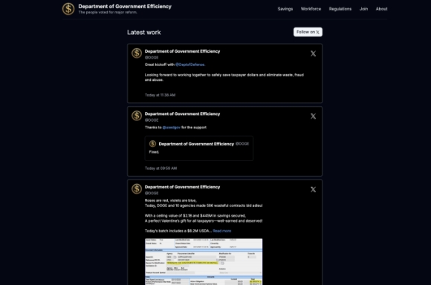This screenshot has width=431, height=285.
Task: Click the avatar on the 'Thanks to' post
Action: [x=137, y=116]
